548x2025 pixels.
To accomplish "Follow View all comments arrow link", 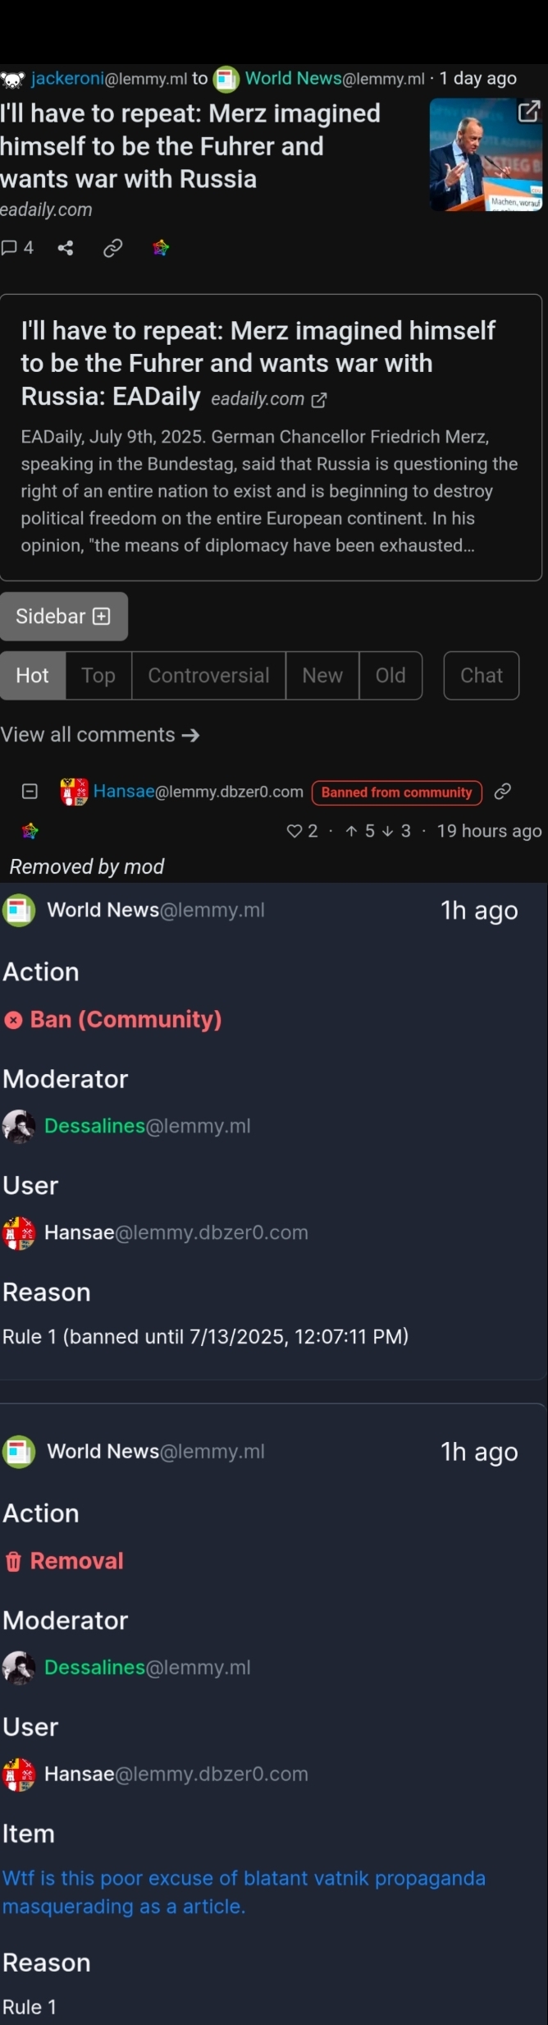I will tap(100, 735).
